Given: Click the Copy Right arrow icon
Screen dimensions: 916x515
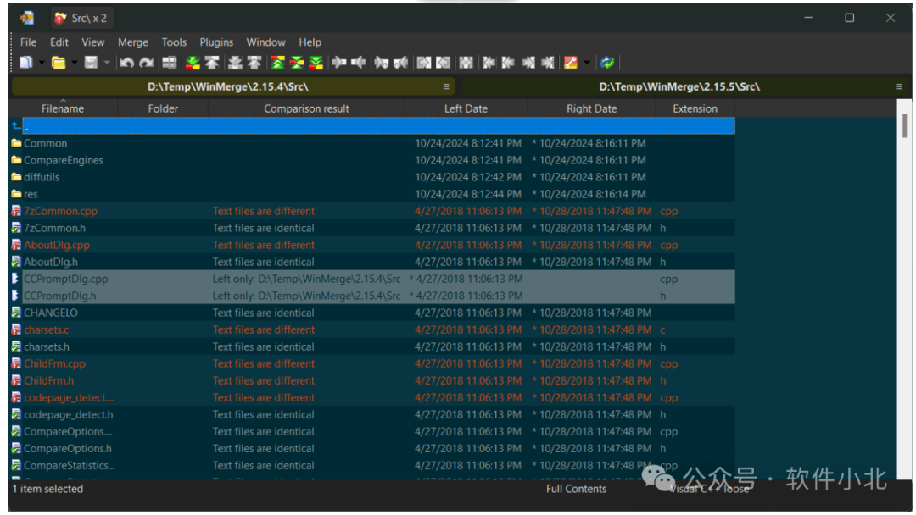Looking at the screenshot, I should pos(338,63).
